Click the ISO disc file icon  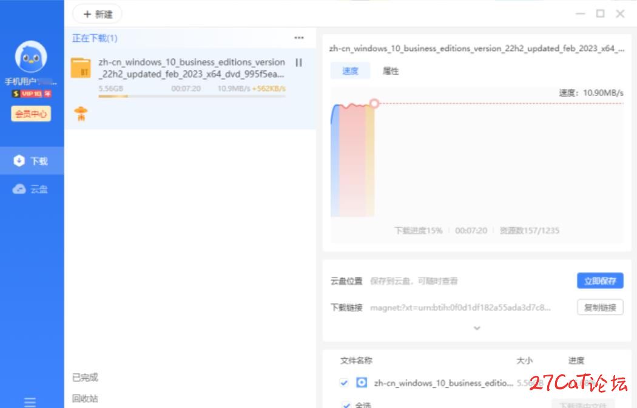(x=362, y=383)
